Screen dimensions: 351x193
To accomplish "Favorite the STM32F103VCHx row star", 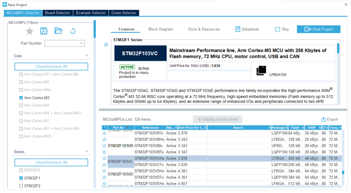I will click(x=104, y=158).
